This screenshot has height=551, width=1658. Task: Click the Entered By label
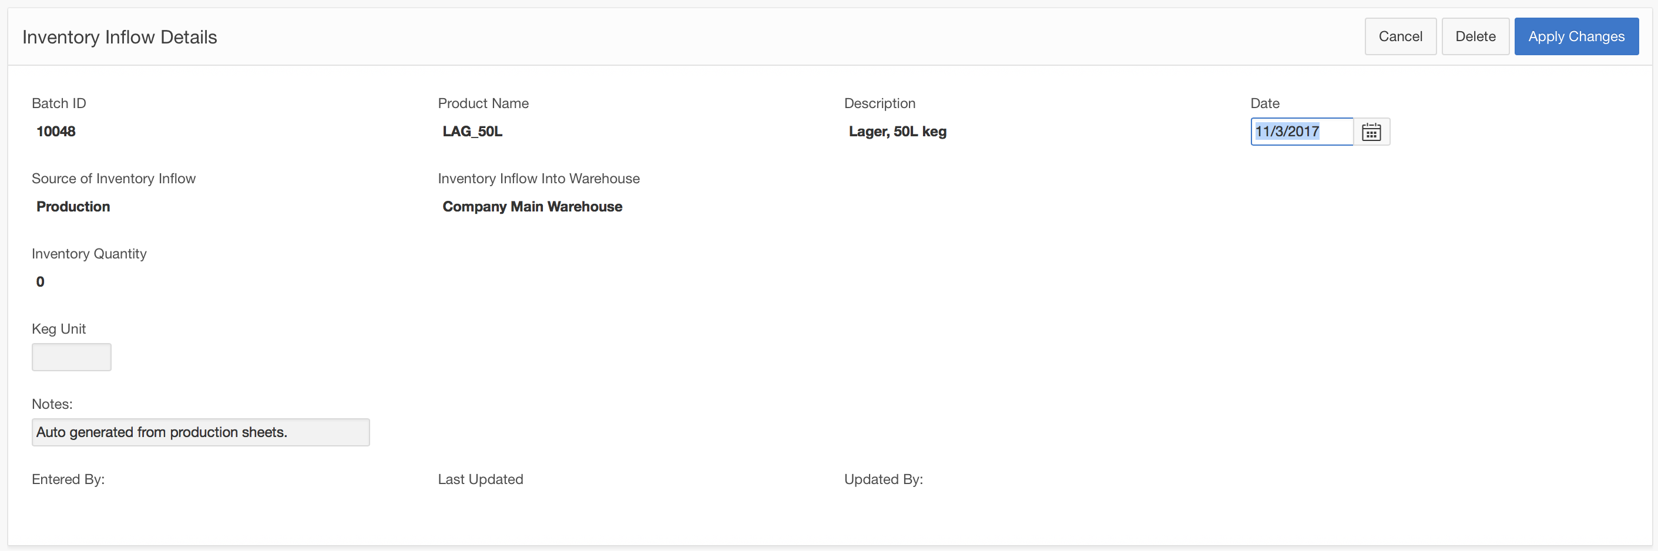68,479
